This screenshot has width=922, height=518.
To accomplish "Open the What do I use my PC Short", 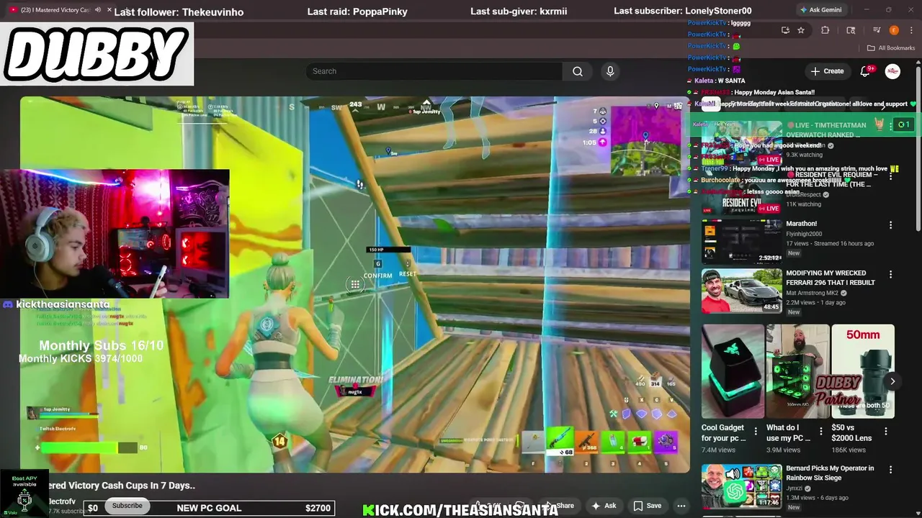I will tap(797, 371).
